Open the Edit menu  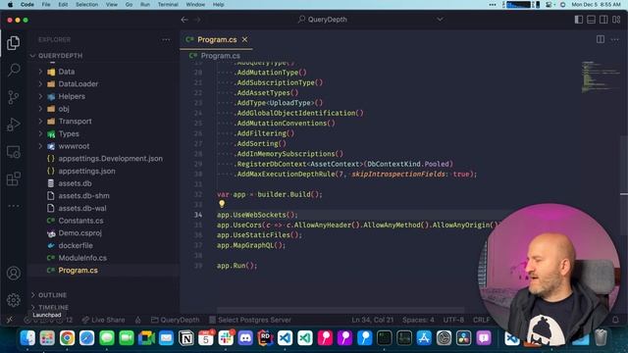pos(63,4)
